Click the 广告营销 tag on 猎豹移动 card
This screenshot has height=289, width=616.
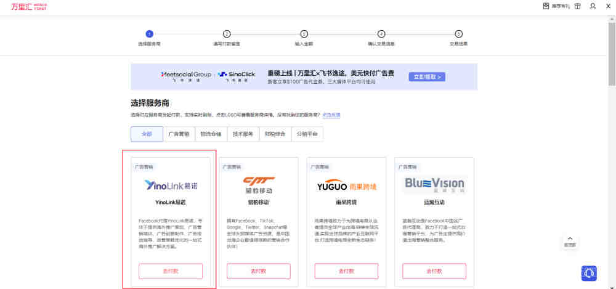click(232, 167)
